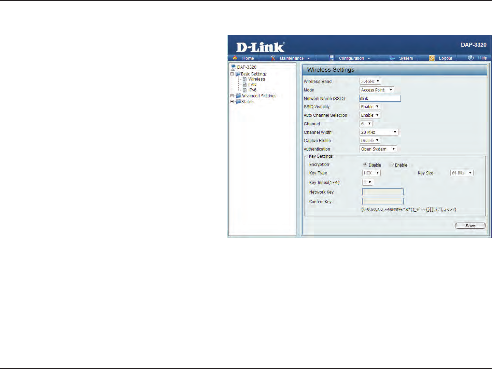Open the Wireless settings tree link
The height and width of the screenshot is (369, 492).
(x=257, y=79)
